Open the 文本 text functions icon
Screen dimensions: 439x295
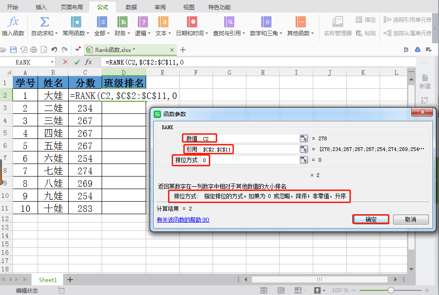[x=163, y=22]
